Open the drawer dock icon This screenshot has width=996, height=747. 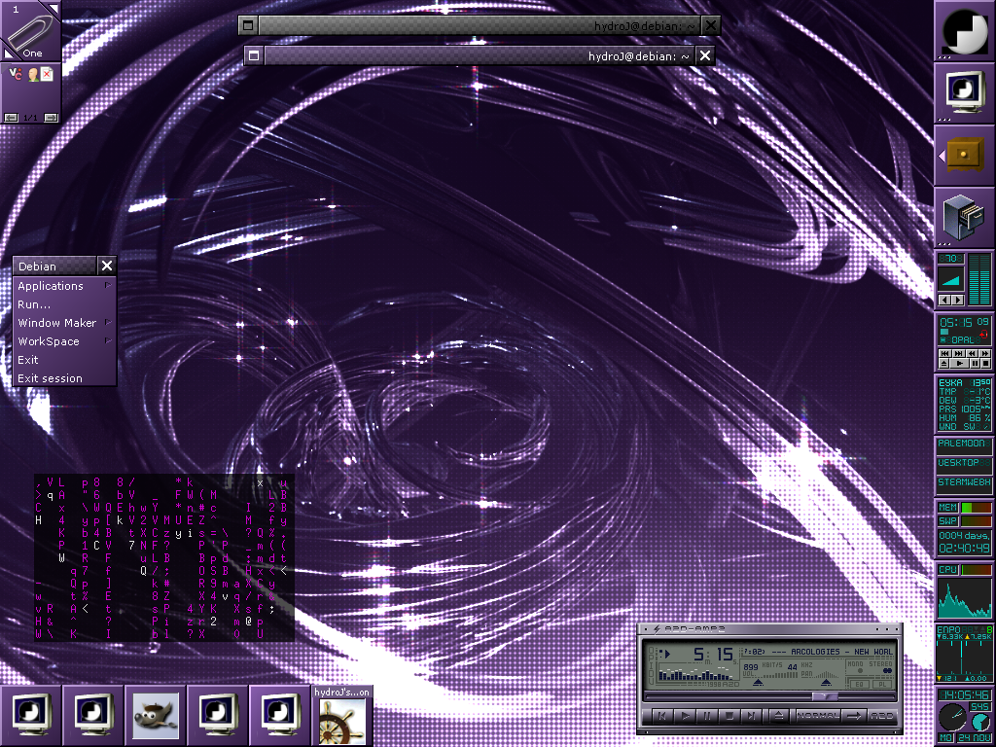tap(964, 155)
